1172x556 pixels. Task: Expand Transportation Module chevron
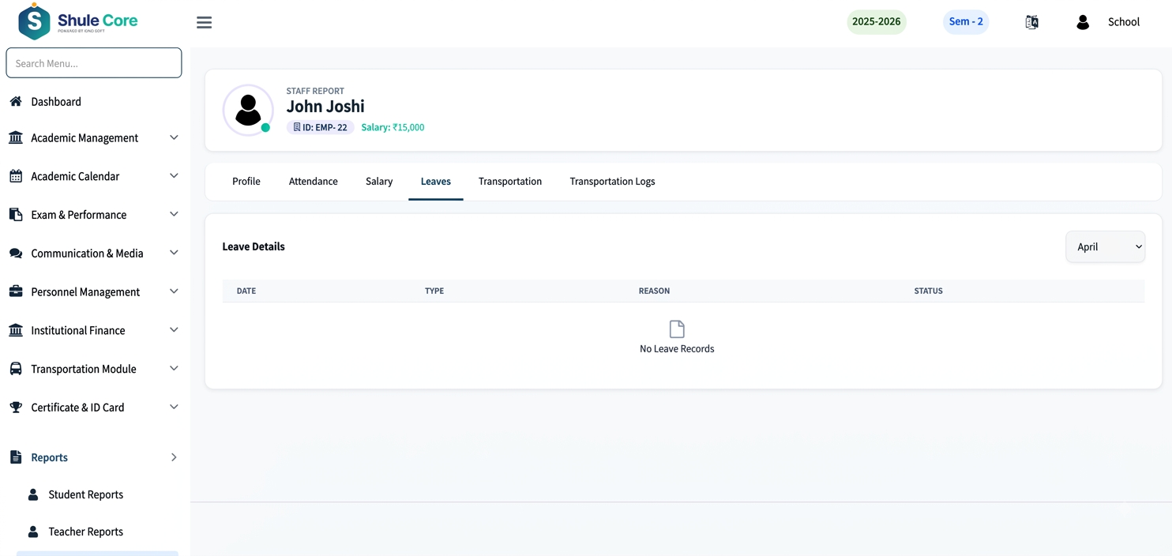coord(174,368)
